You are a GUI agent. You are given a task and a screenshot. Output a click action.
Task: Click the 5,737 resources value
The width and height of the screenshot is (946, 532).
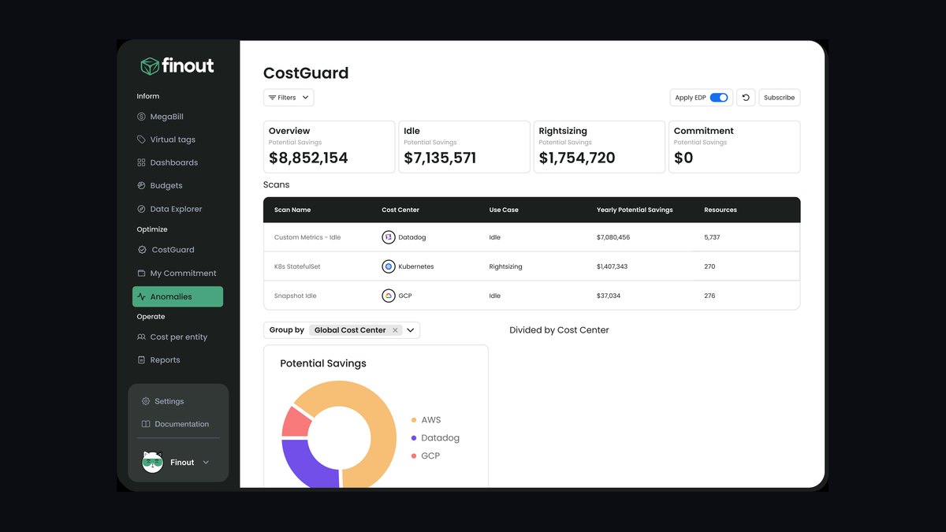(x=712, y=237)
